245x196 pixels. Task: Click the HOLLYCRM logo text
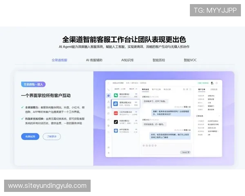(118, 83)
